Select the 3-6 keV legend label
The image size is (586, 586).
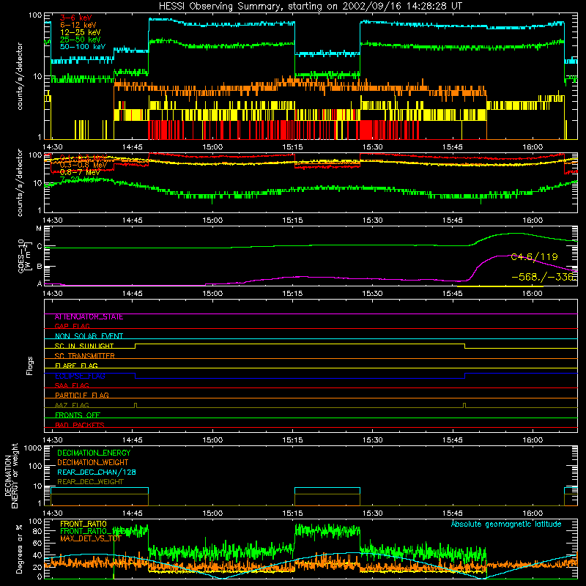pyautogui.click(x=76, y=18)
